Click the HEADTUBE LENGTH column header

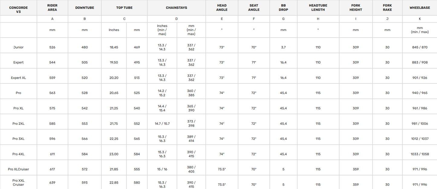point(318,8)
